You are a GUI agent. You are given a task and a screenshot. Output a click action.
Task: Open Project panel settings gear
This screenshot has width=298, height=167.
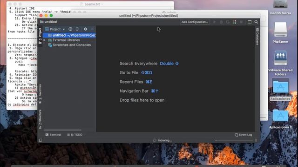coord(85,29)
